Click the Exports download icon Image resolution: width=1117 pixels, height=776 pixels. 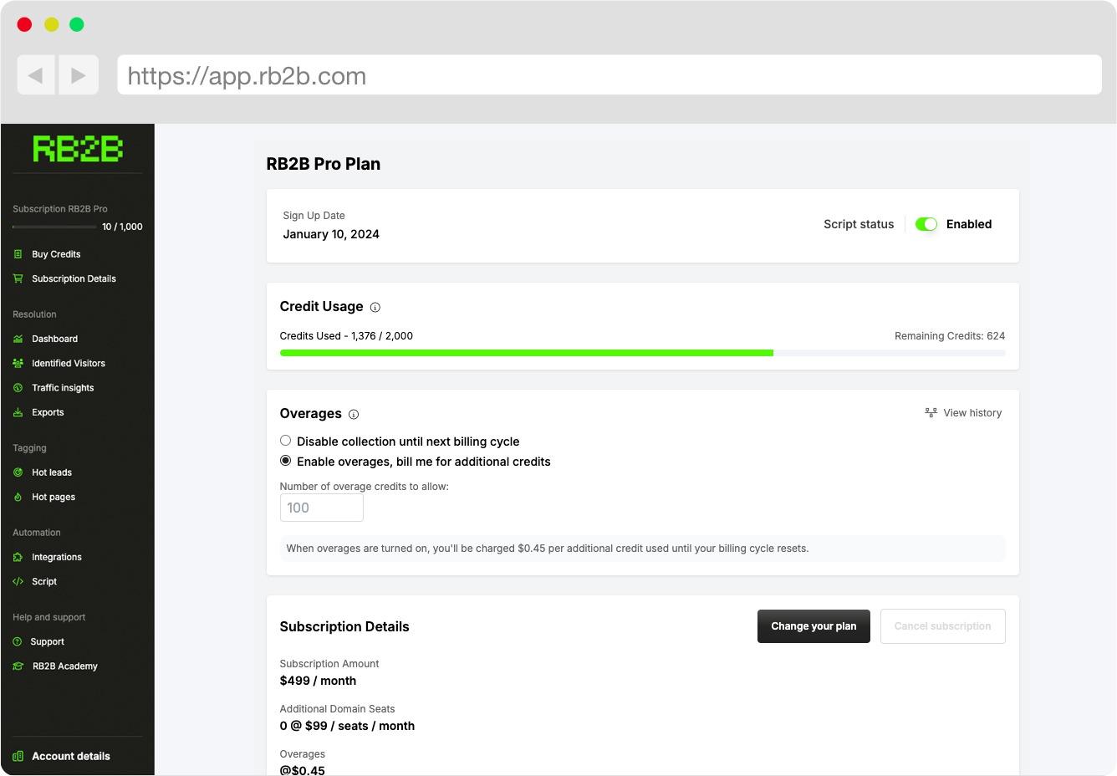pos(18,412)
